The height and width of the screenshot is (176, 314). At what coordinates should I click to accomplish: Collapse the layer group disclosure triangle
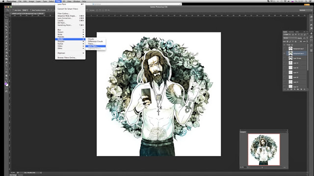coord(287,44)
